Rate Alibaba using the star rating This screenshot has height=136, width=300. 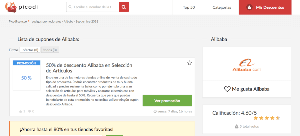(x=267, y=118)
